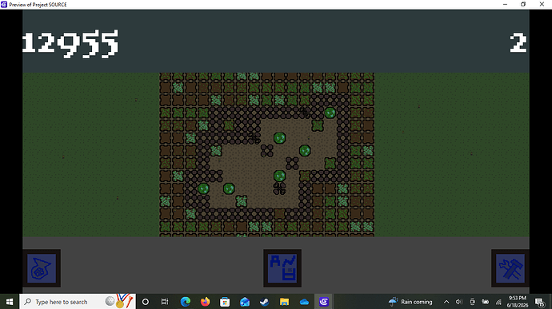Select the clover symbol at the inner left wall's end
Viewport: 552px width, 309px height.
[254, 138]
